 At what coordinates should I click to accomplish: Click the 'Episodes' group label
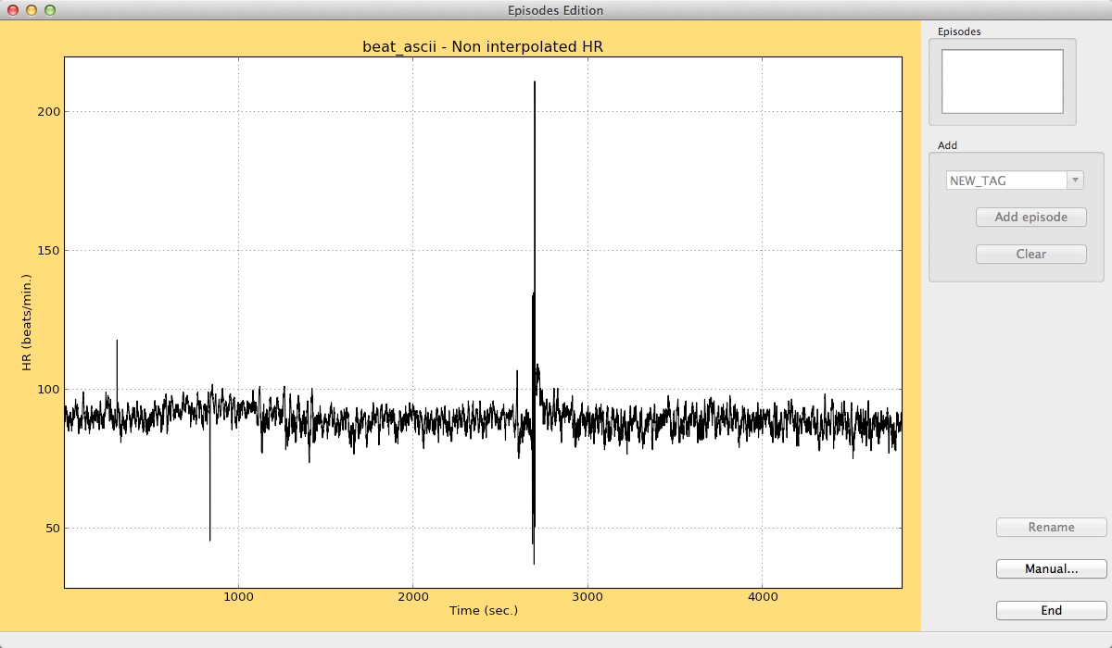point(959,31)
